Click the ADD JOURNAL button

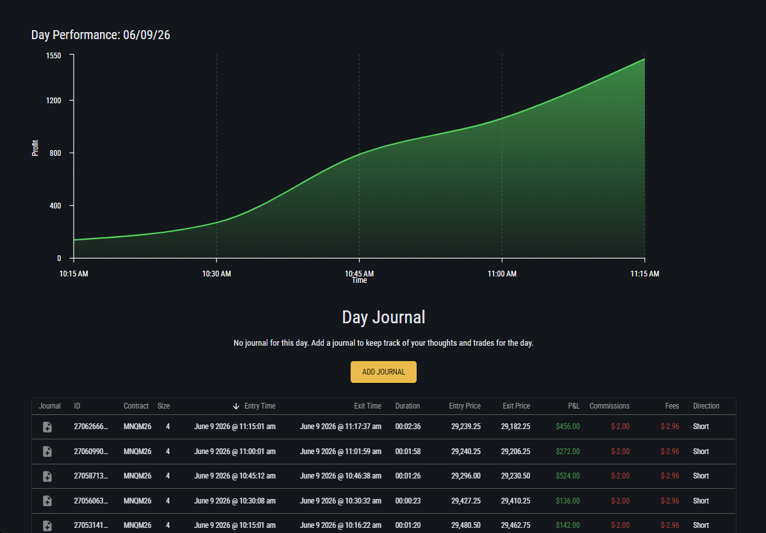[x=383, y=372]
